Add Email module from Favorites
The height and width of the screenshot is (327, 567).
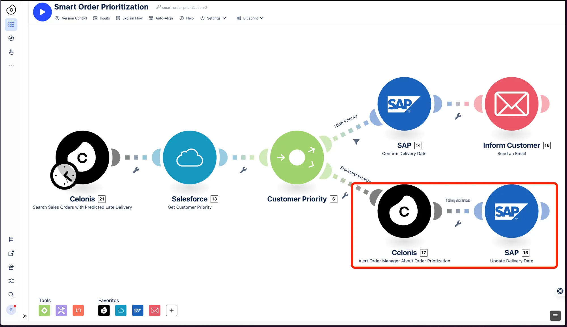(x=155, y=311)
